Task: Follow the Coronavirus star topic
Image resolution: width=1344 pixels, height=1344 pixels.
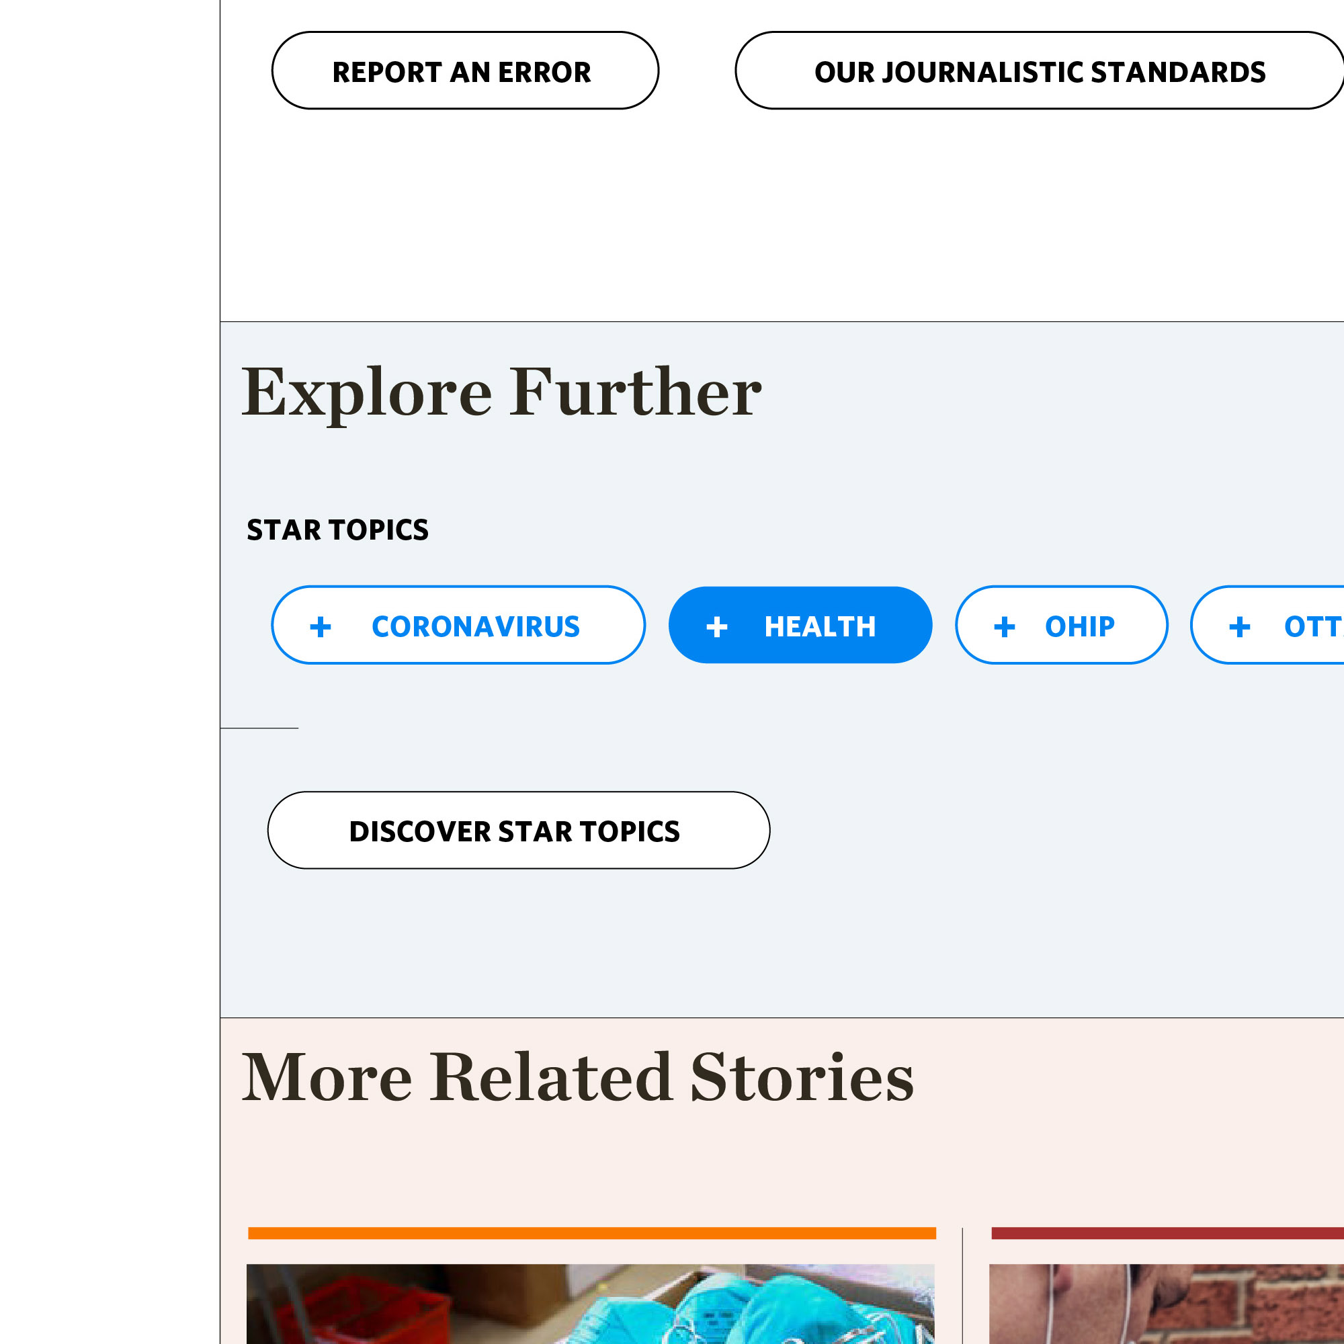Action: 458,625
